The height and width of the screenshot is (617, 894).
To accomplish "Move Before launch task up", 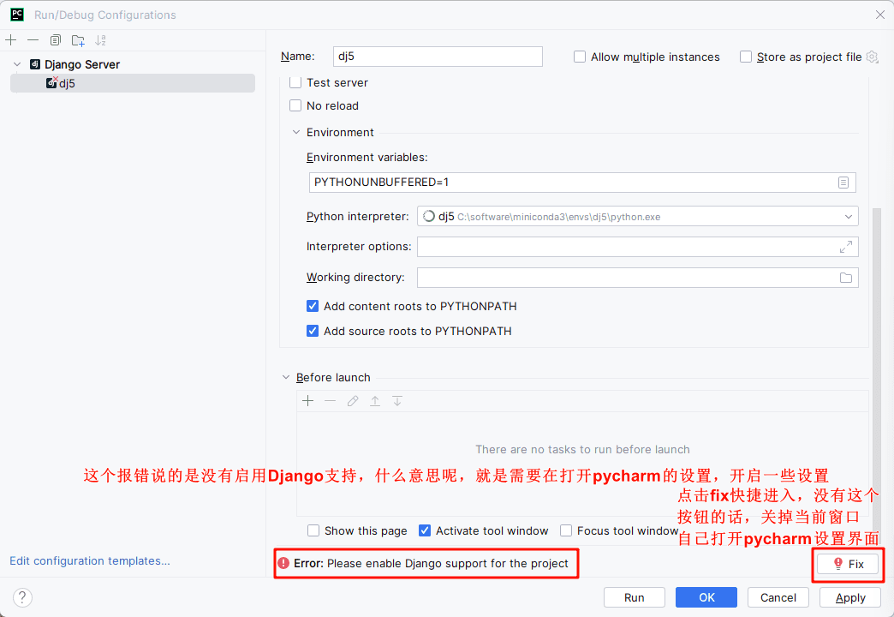I will click(x=374, y=401).
